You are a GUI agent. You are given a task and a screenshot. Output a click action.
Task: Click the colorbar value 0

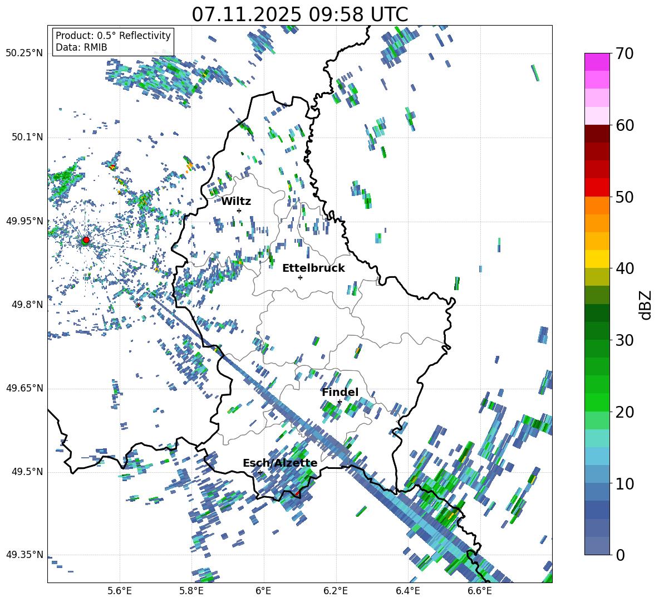coord(620,555)
